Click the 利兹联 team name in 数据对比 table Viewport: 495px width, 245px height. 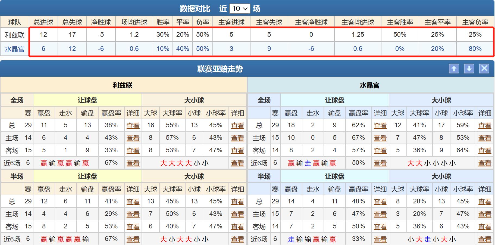pos(15,35)
